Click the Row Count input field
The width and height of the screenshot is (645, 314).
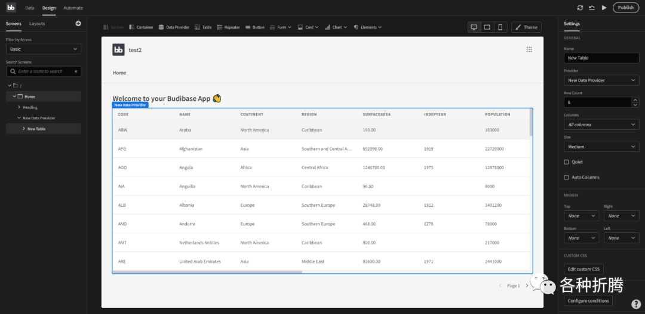(x=598, y=102)
